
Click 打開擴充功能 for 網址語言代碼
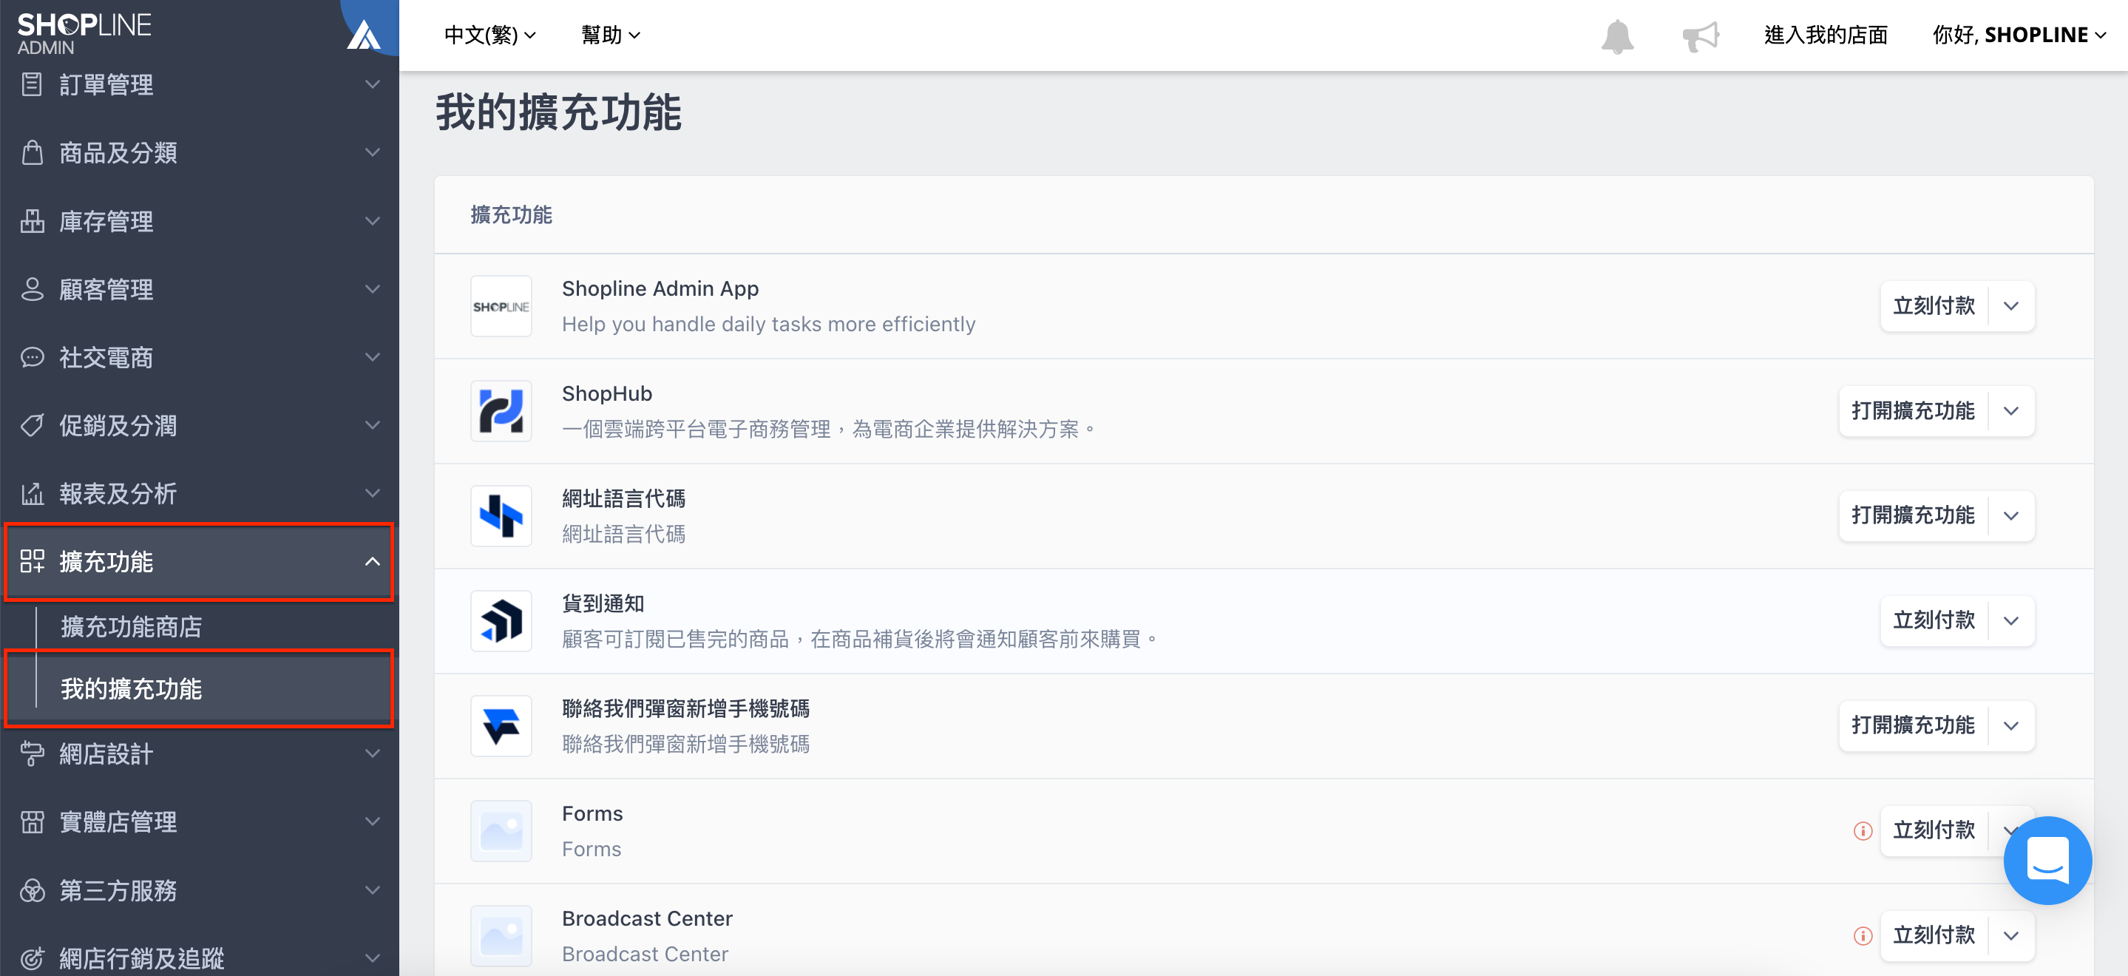pyautogui.click(x=1914, y=515)
